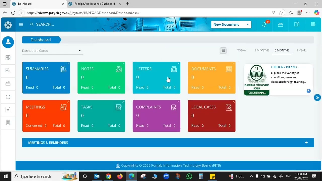The image size is (322, 181).
Task: Select the TODAY time filter
Action: 242,50
